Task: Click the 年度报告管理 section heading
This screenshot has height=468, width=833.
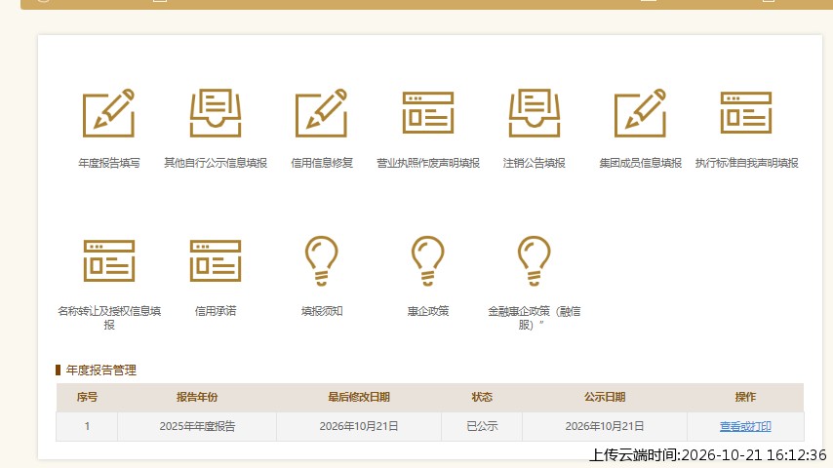Action: pyautogui.click(x=100, y=370)
